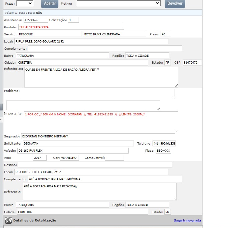
Task: Click the destination Estado field PR
Action: (168, 212)
